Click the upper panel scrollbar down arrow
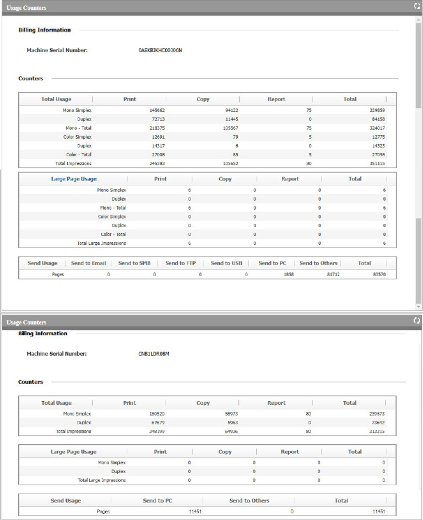The height and width of the screenshot is (520, 423). 419,306
